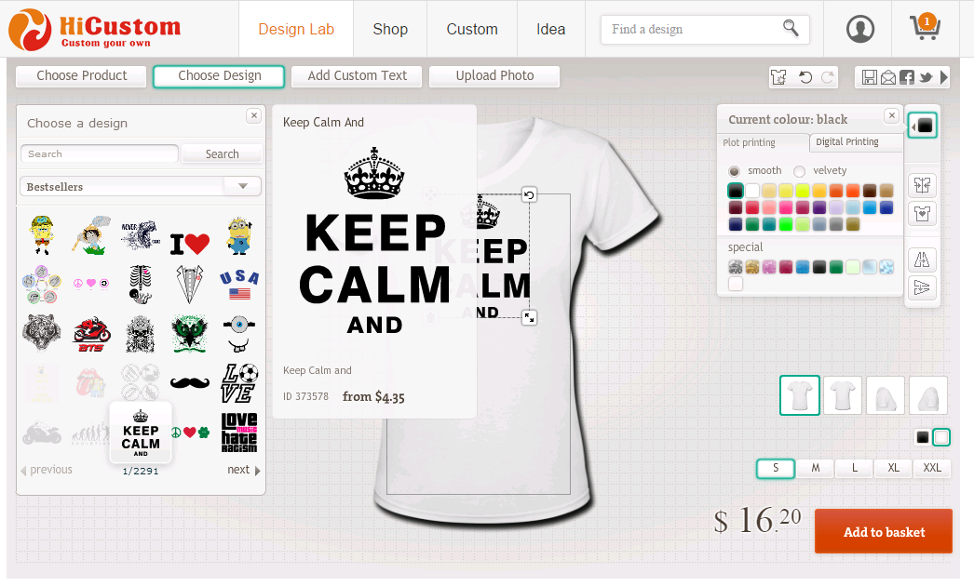Open the Bestsellers category dropdown
The height and width of the screenshot is (586, 974).
click(141, 186)
